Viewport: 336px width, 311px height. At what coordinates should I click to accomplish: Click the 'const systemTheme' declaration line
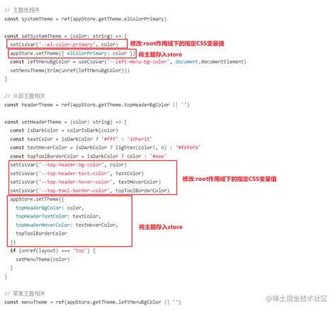coord(86,19)
